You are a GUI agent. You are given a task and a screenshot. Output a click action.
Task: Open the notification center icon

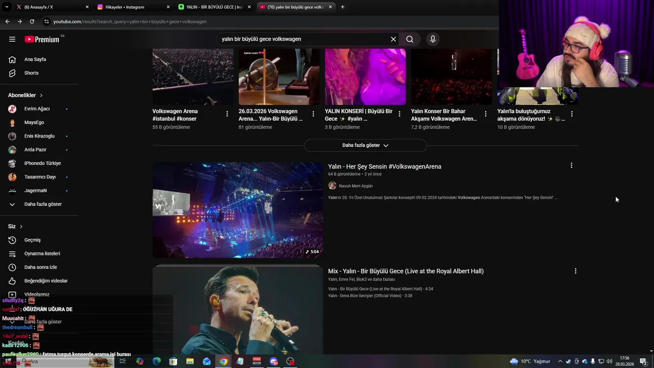643,361
